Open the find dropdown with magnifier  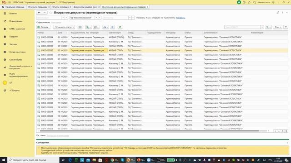[x=268, y=27]
